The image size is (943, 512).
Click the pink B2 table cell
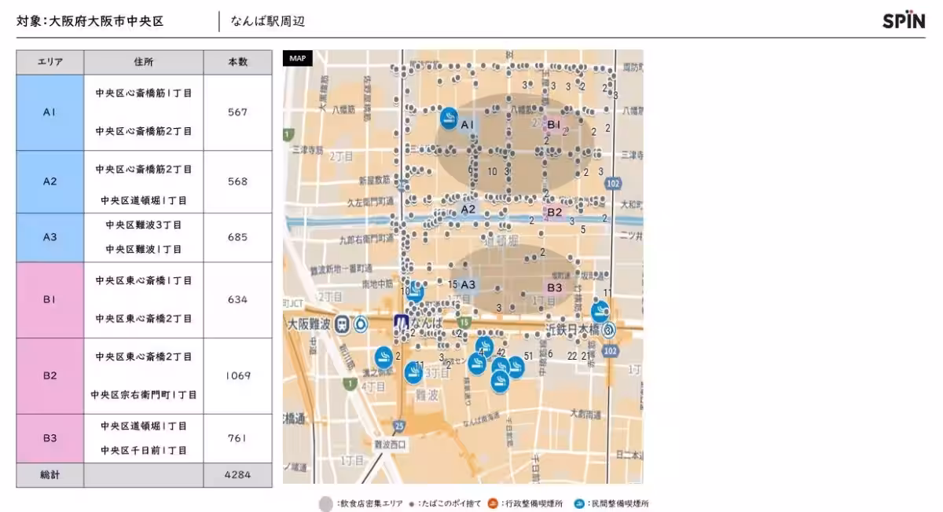coord(50,375)
